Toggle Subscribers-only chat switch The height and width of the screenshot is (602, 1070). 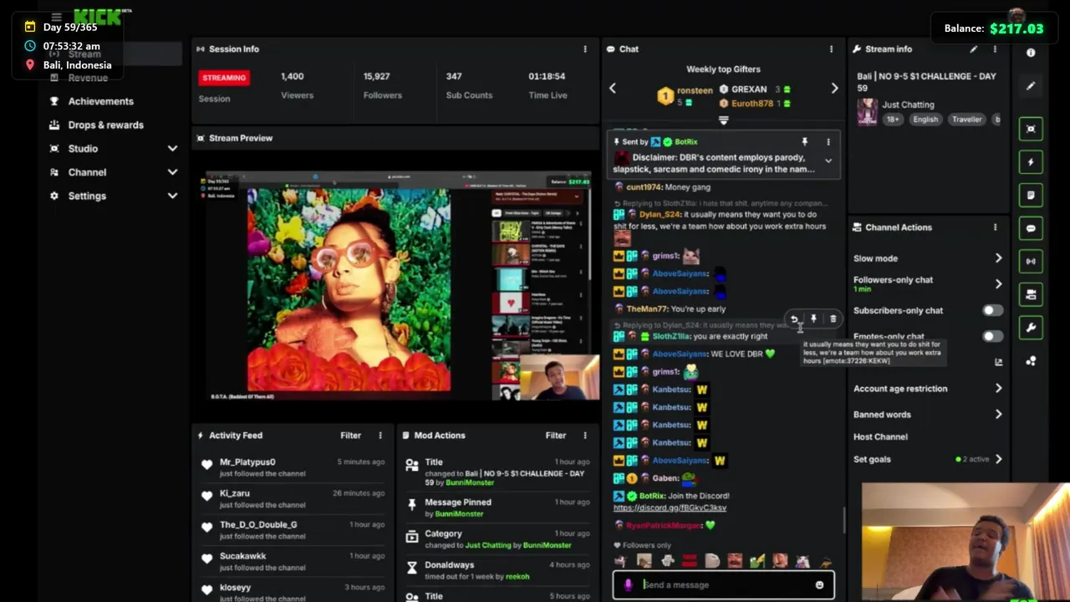point(992,310)
